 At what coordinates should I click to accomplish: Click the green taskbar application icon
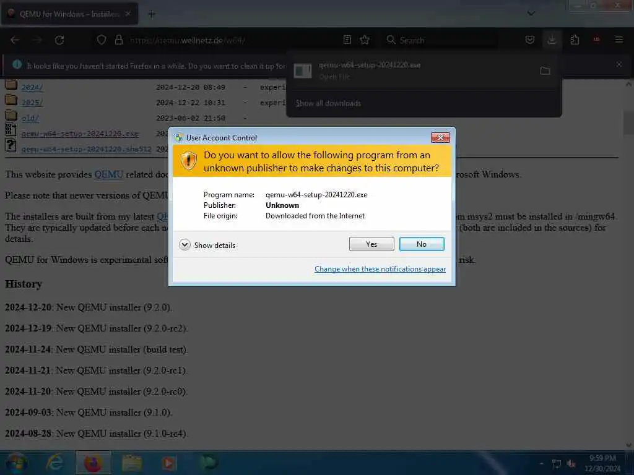208,463
